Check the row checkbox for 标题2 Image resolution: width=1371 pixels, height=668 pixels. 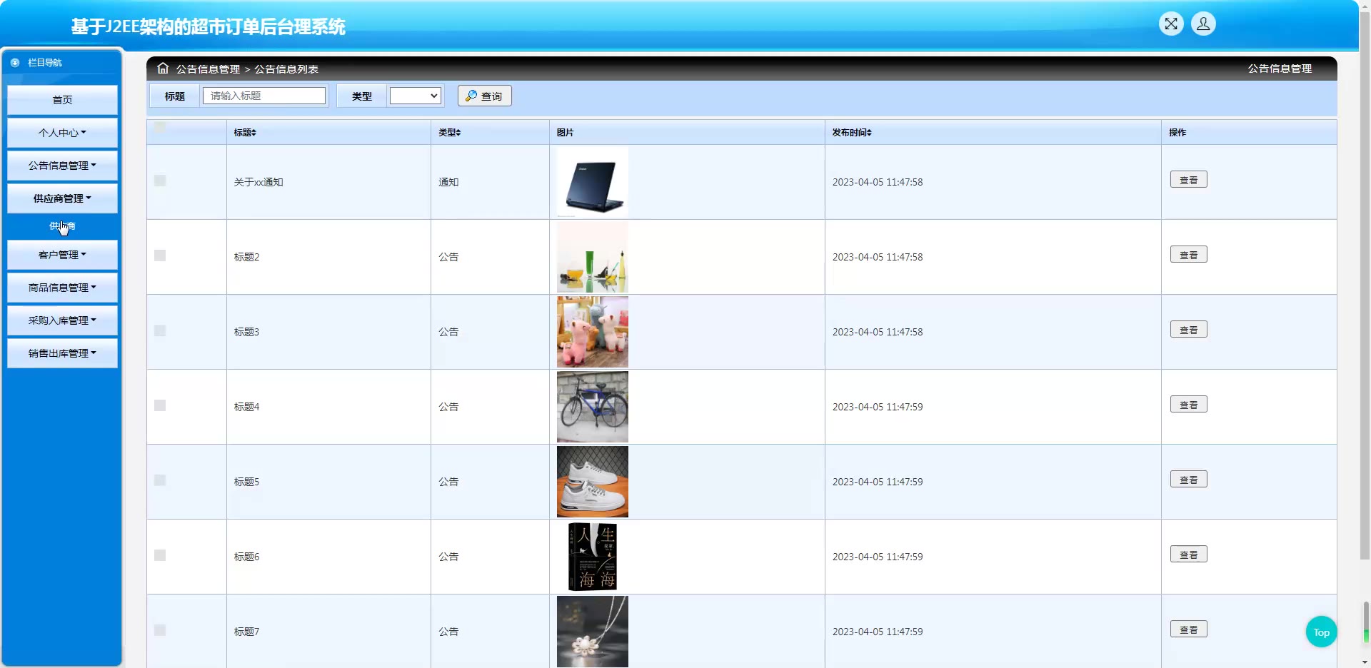(x=160, y=255)
